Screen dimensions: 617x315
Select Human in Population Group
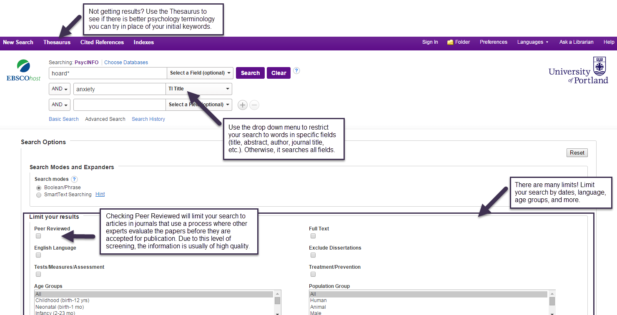click(x=428, y=300)
